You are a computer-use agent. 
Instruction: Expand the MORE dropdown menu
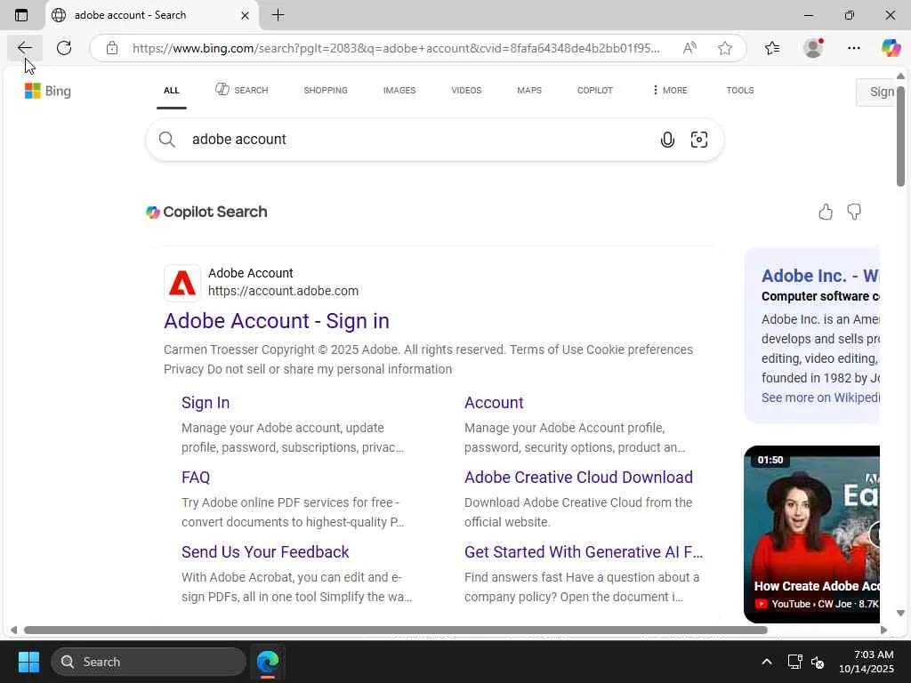tap(669, 90)
